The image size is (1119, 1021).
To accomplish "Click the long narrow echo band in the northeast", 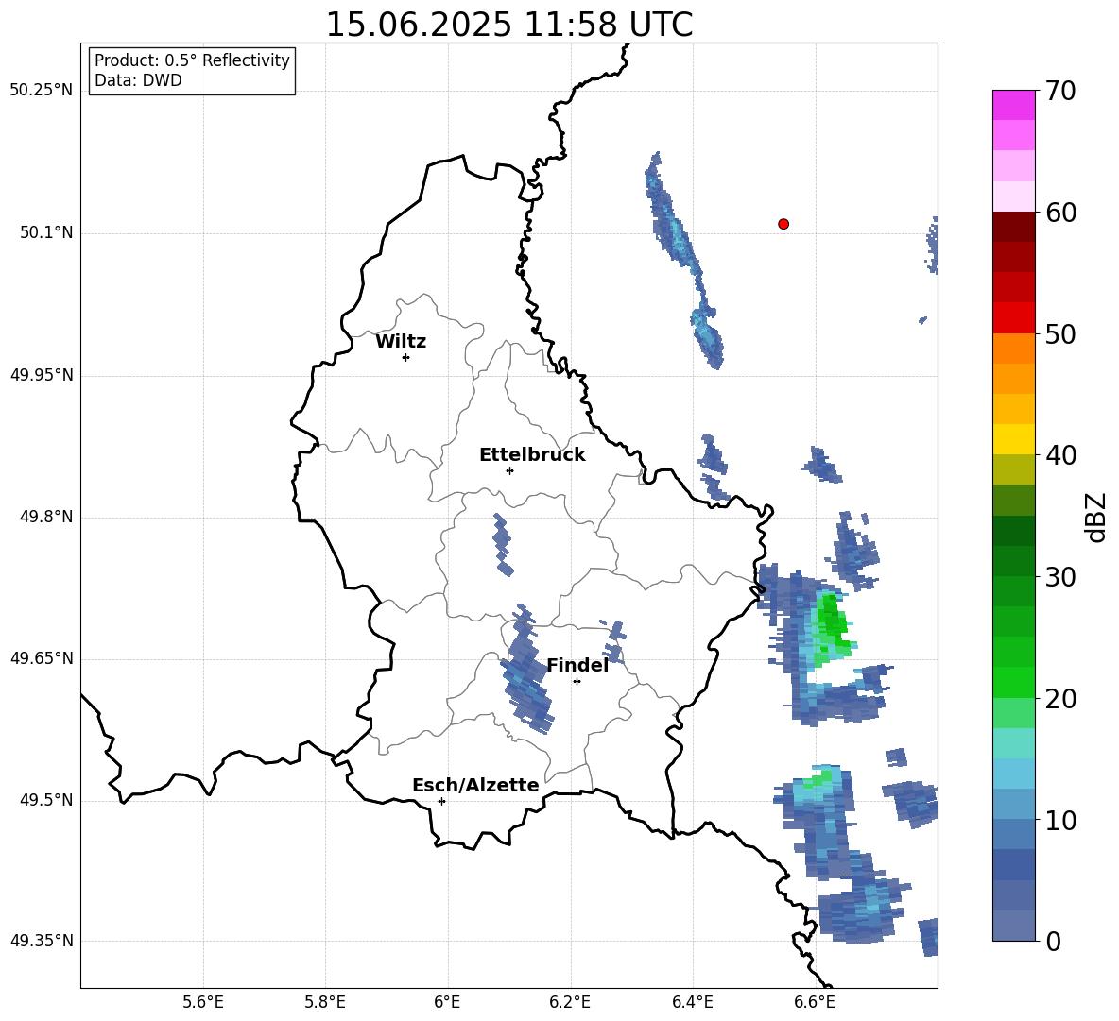I will [683, 261].
